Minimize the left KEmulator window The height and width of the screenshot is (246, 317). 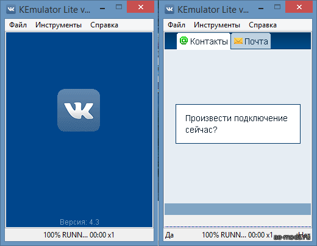tap(102, 9)
